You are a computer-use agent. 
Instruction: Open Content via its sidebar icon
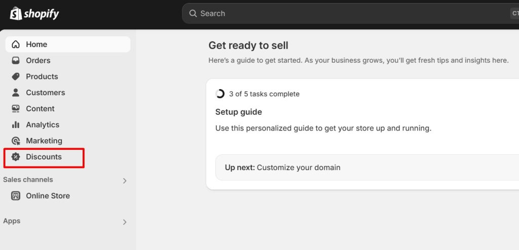pos(16,109)
